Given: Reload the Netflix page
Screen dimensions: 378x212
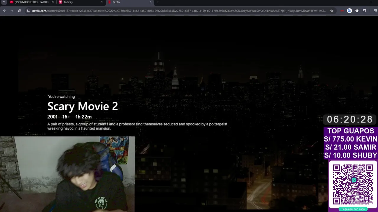Looking at the screenshot, I should pos(19,11).
